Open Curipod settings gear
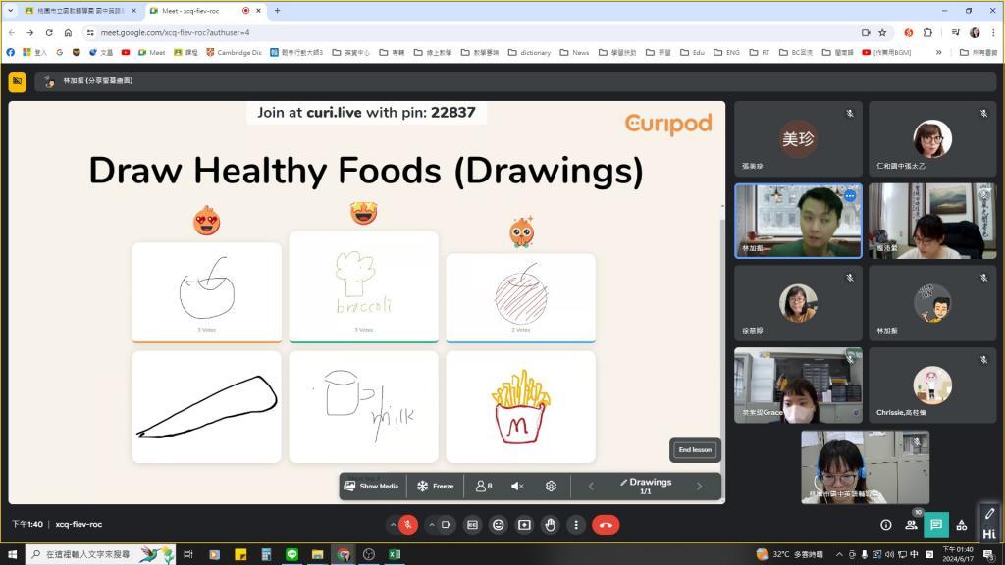Image resolution: width=1005 pixels, height=565 pixels. pos(551,486)
